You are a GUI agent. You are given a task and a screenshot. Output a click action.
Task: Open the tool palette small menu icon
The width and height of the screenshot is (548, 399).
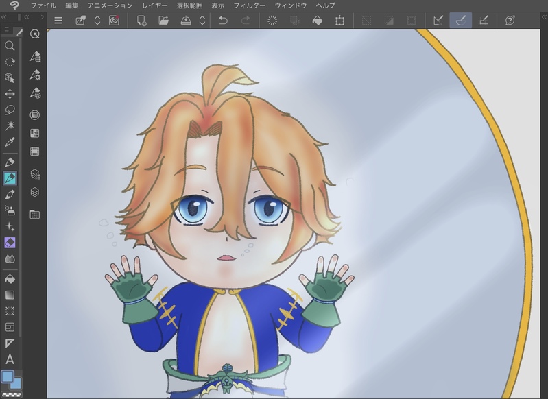click(7, 29)
